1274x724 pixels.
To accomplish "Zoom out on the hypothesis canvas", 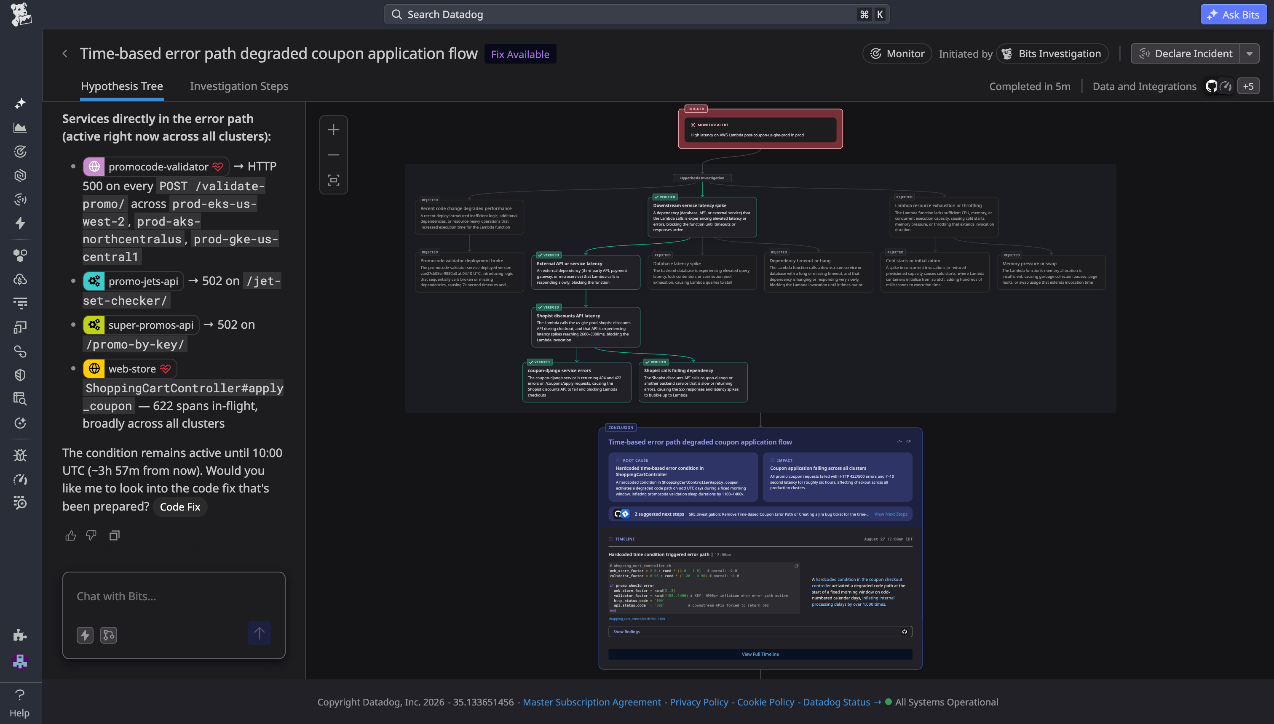I will 333,155.
